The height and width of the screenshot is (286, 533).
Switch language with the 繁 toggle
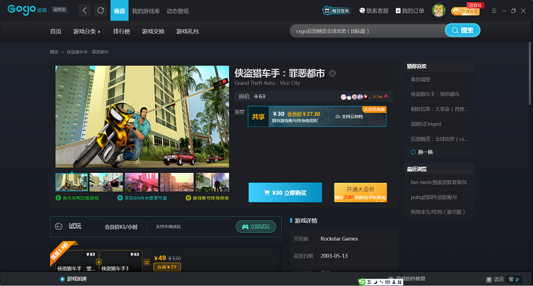tap(513, 279)
